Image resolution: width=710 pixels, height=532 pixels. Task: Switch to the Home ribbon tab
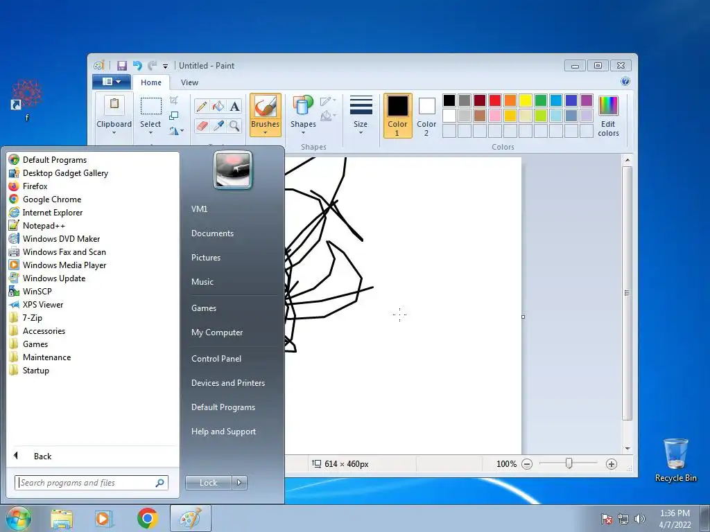point(150,82)
